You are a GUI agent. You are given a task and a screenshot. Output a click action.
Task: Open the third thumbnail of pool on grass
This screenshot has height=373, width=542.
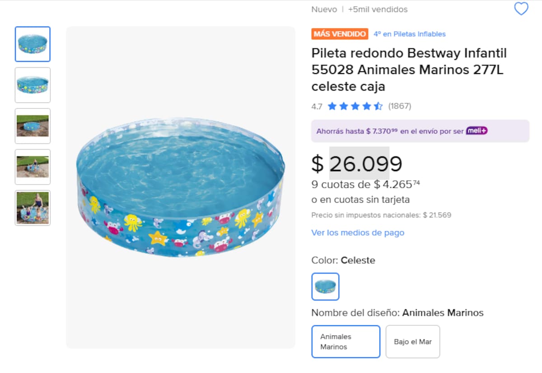33,126
